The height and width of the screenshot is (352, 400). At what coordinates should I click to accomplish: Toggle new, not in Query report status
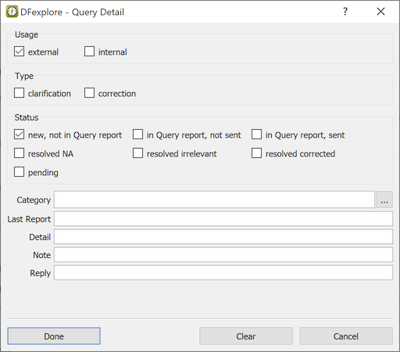19,135
